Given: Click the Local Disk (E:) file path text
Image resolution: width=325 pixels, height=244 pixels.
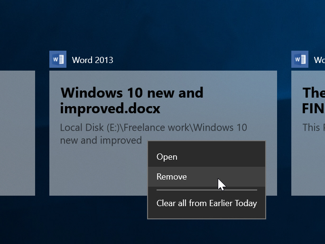Looking at the screenshot, I should [153, 134].
